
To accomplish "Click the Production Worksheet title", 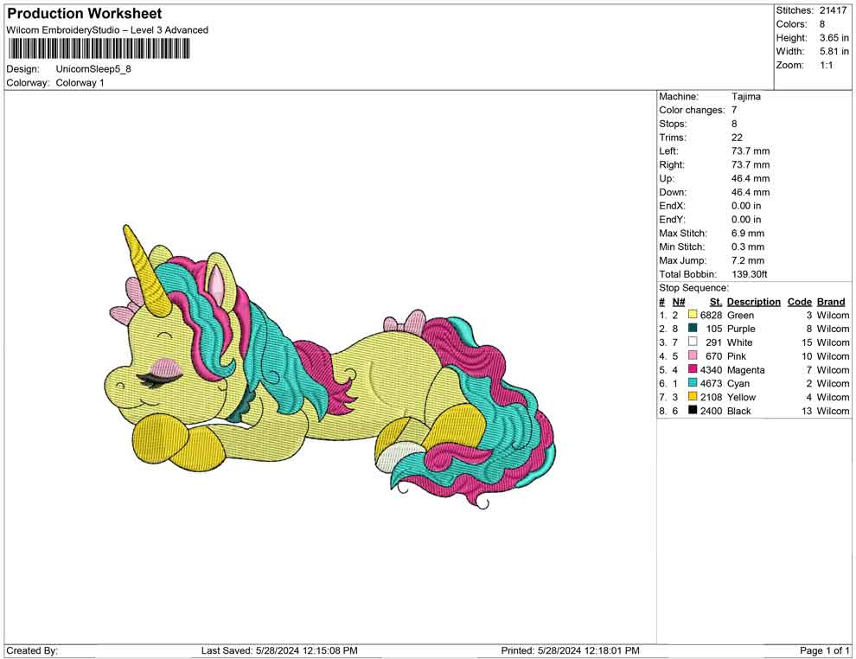I will pyautogui.click(x=85, y=14).
